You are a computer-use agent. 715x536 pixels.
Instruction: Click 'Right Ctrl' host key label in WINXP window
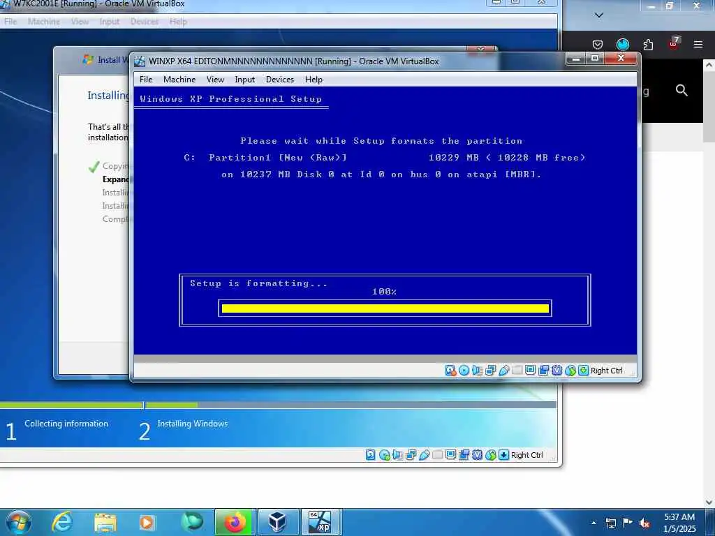(607, 371)
